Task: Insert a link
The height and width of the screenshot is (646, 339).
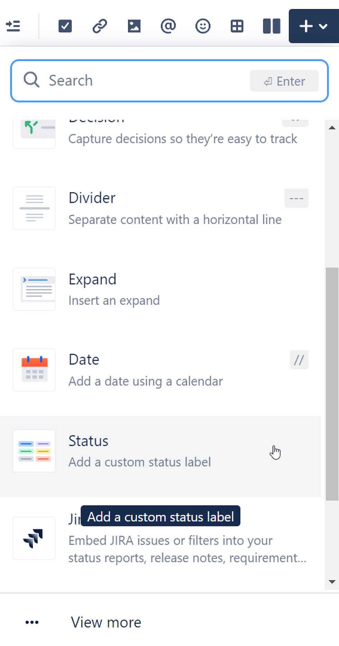Action: [x=100, y=26]
